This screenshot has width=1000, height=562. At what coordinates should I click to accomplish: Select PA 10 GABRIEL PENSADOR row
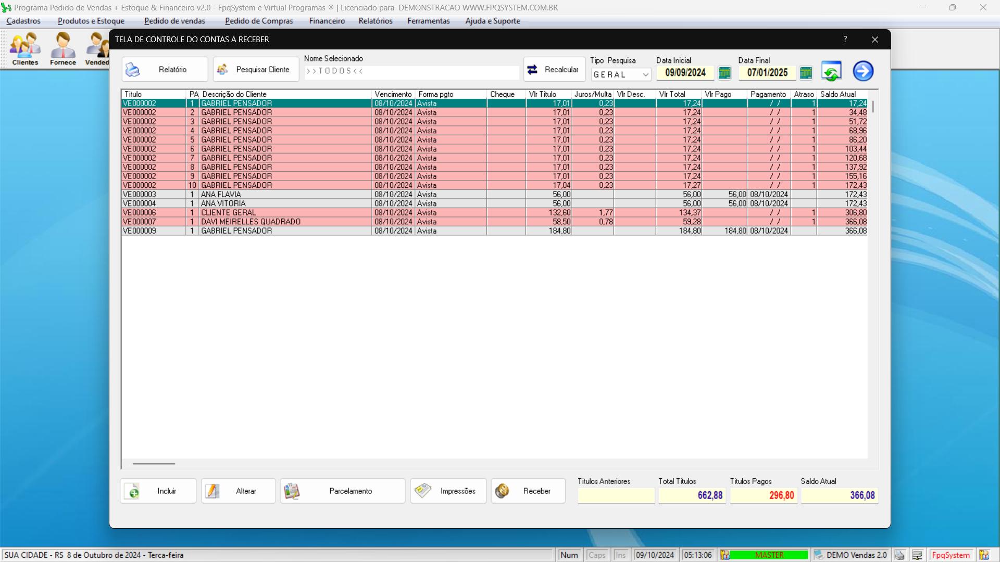tap(494, 185)
